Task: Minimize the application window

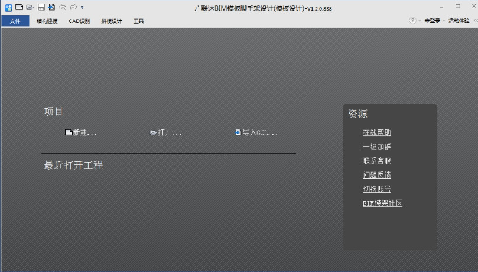Action: [x=441, y=7]
